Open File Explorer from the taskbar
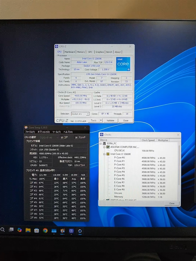The image size is (196, 261). click(28, 230)
